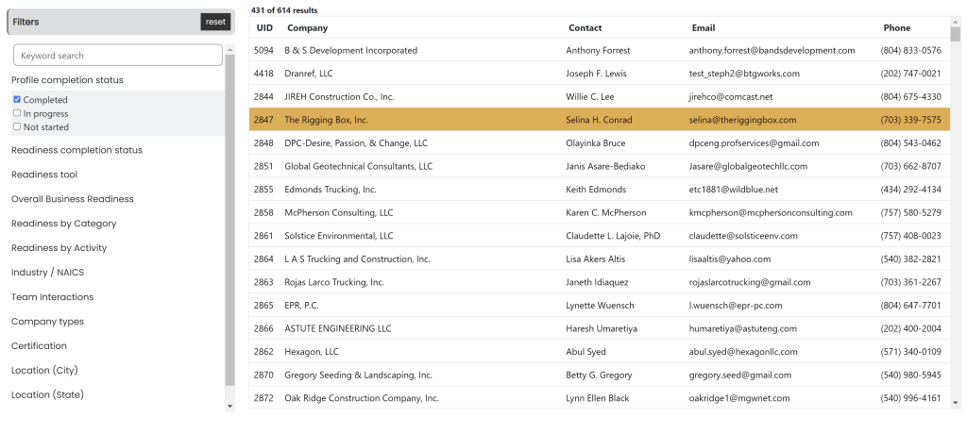The image size is (967, 434).
Task: Check the Not started checkbox
Action: [x=17, y=126]
